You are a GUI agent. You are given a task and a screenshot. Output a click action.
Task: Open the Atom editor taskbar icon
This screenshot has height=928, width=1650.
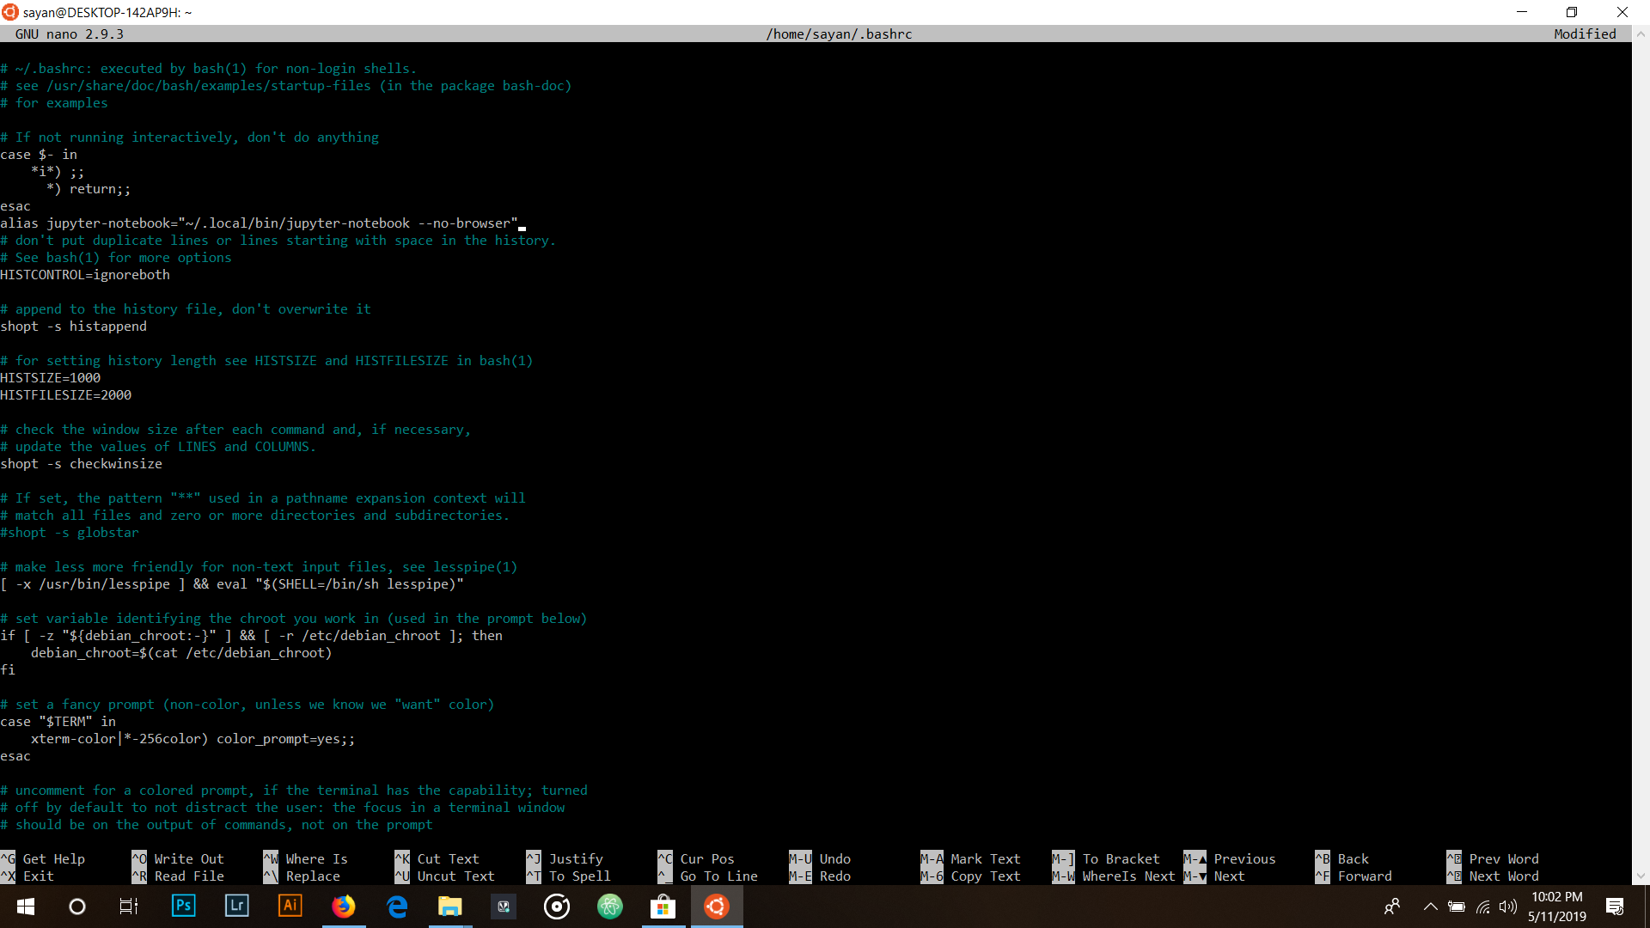click(610, 906)
